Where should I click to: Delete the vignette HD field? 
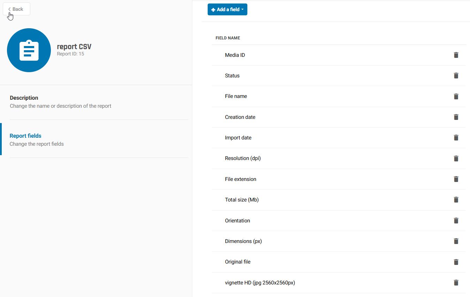(x=456, y=283)
